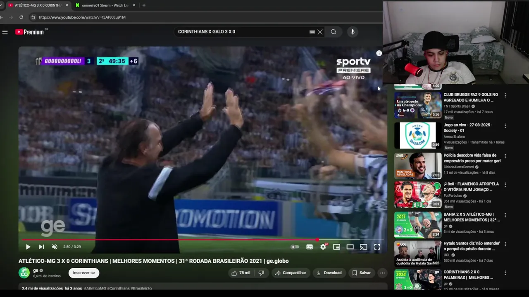Open CidadeAlertaRecord channel name
This screenshot has height=297, width=529.
point(459,167)
